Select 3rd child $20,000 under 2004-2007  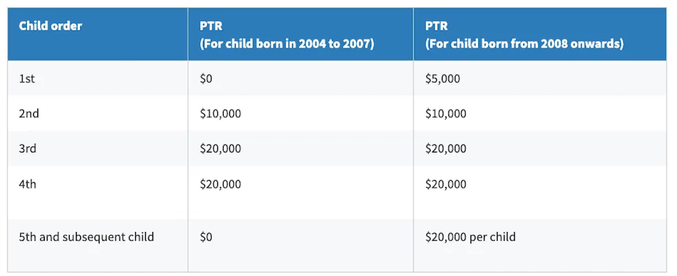pyautogui.click(x=220, y=148)
